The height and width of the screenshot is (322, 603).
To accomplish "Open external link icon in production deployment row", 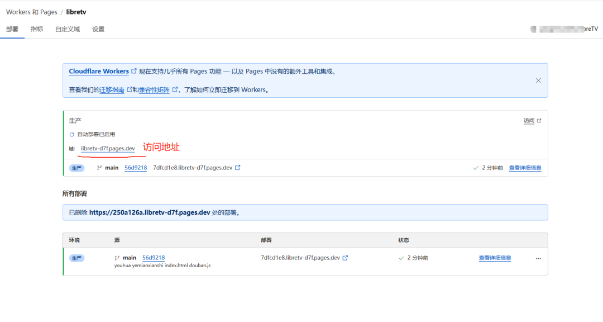I will (x=238, y=168).
